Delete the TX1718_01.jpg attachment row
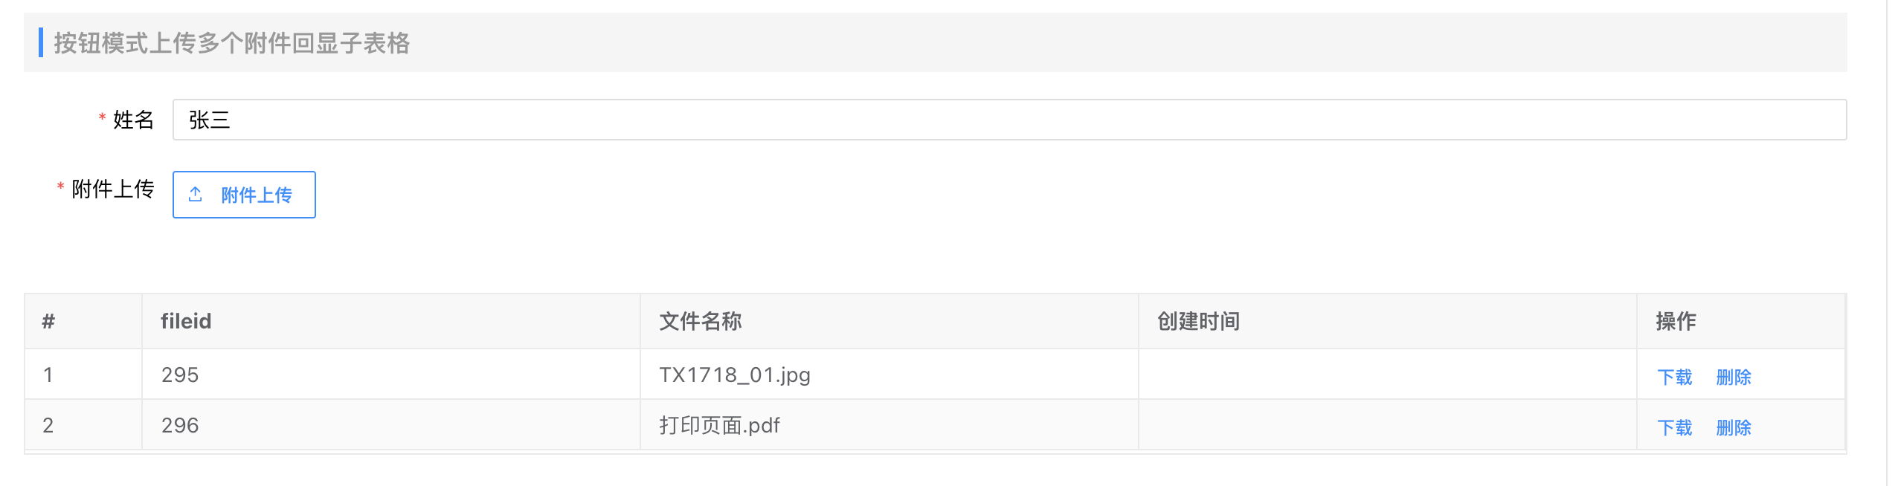Viewport: 1895px width, 486px height. coord(1733,378)
